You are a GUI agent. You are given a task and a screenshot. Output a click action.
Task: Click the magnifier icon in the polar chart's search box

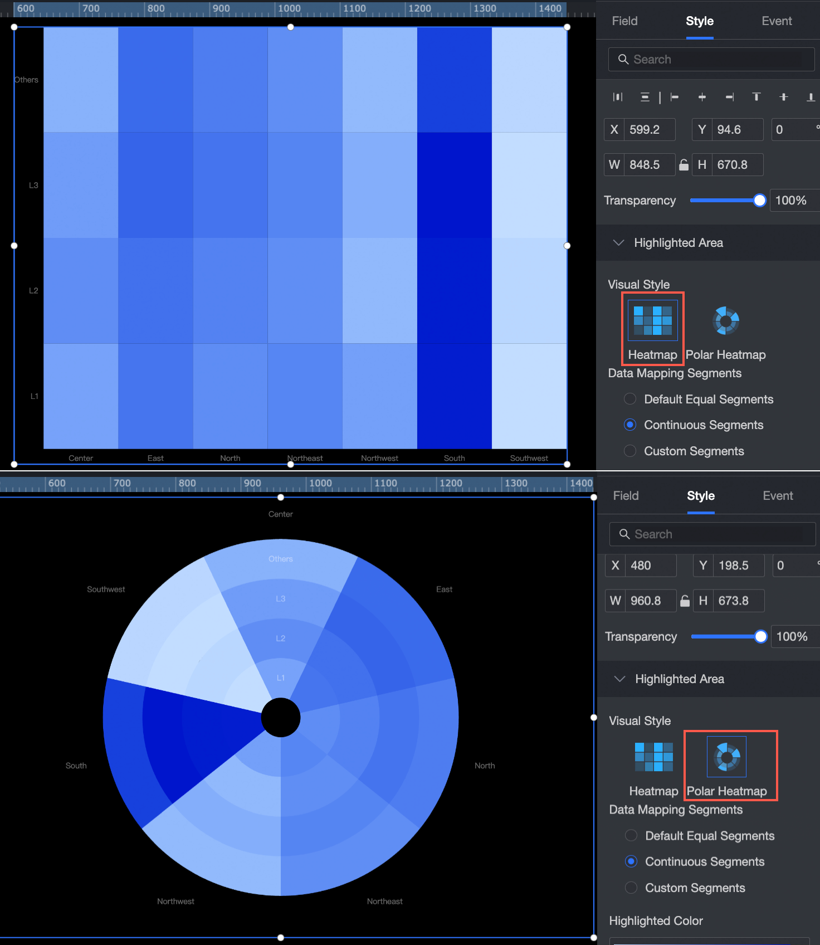[624, 534]
